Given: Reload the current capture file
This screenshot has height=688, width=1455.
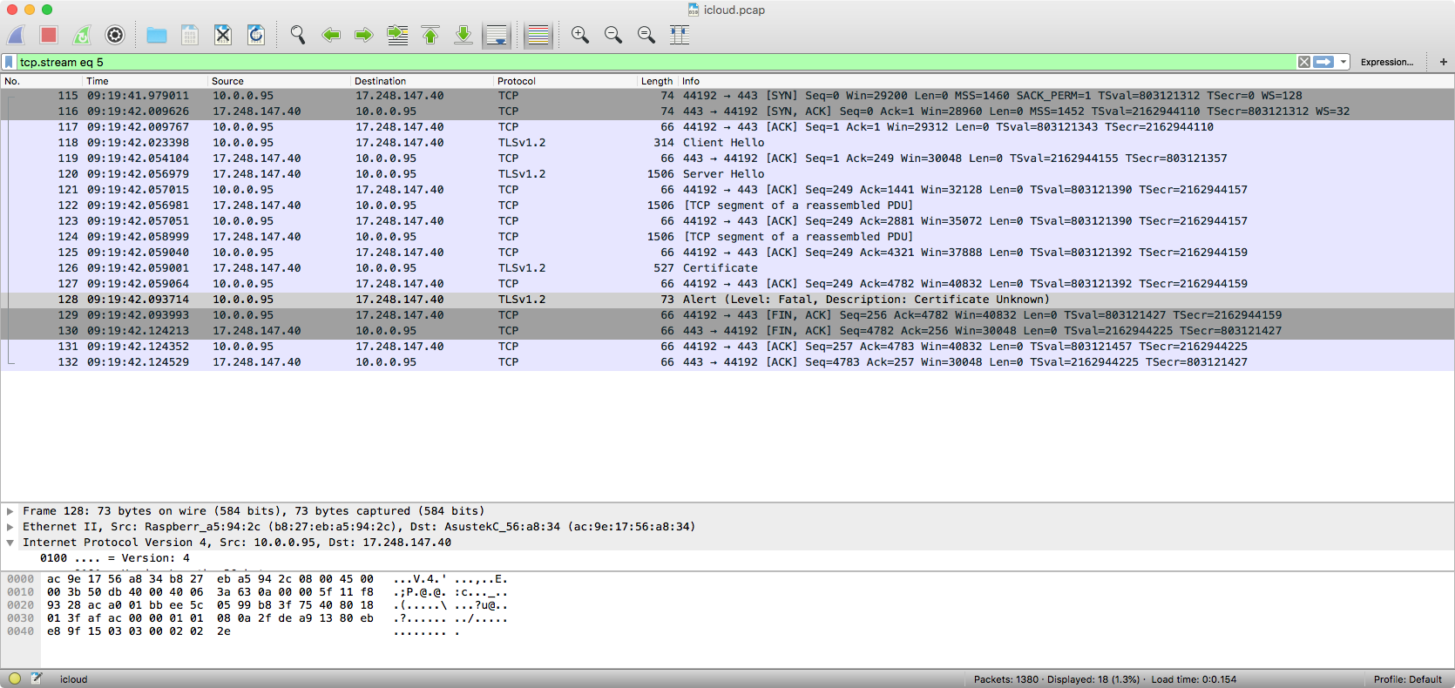Looking at the screenshot, I should tap(256, 35).
